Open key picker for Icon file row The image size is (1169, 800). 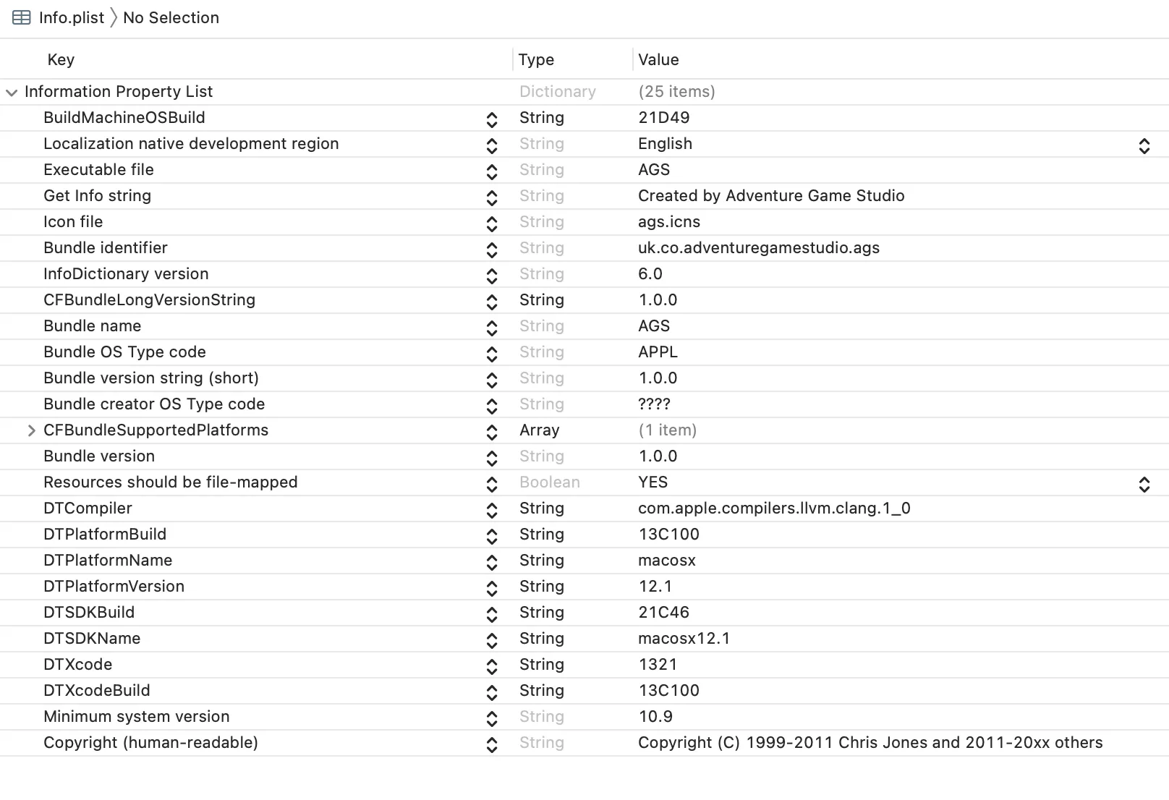[492, 224]
